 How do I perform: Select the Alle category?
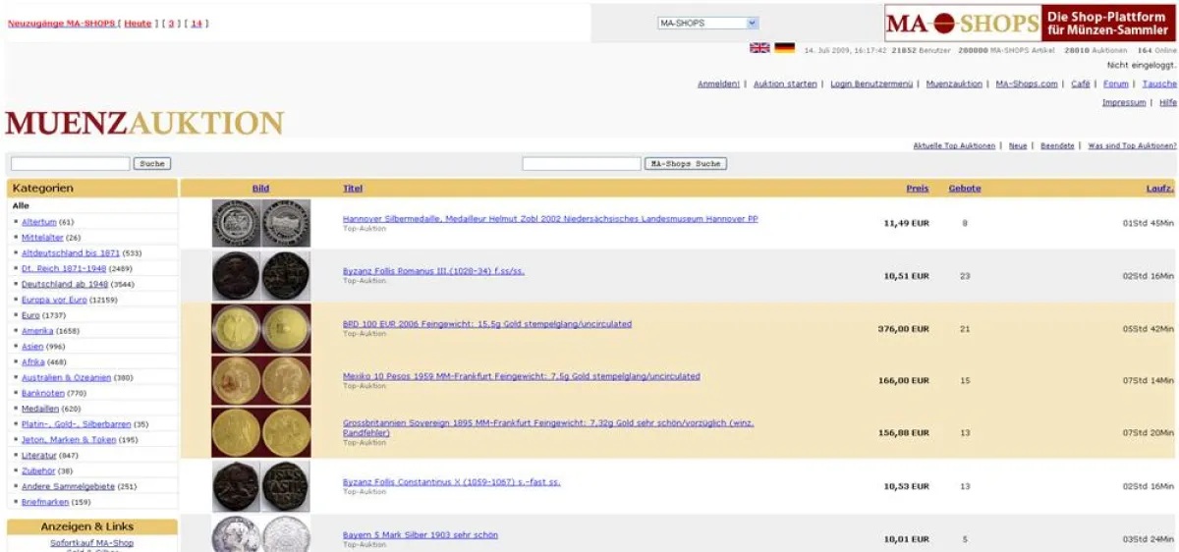(x=21, y=206)
